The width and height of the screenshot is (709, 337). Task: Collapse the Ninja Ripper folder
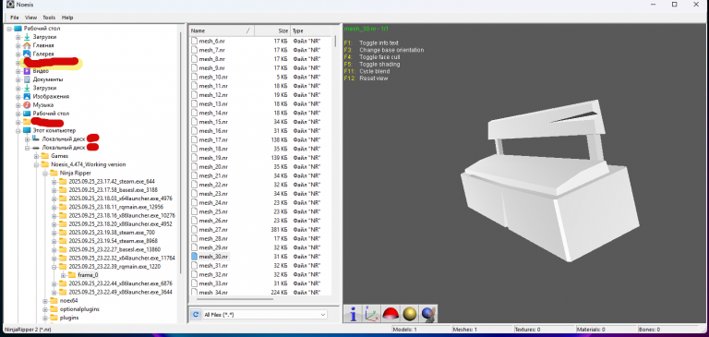pos(44,174)
